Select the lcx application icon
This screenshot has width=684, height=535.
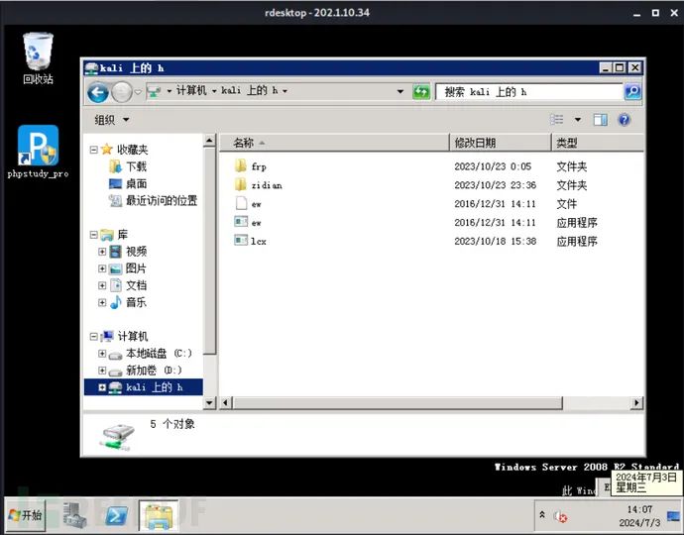241,240
